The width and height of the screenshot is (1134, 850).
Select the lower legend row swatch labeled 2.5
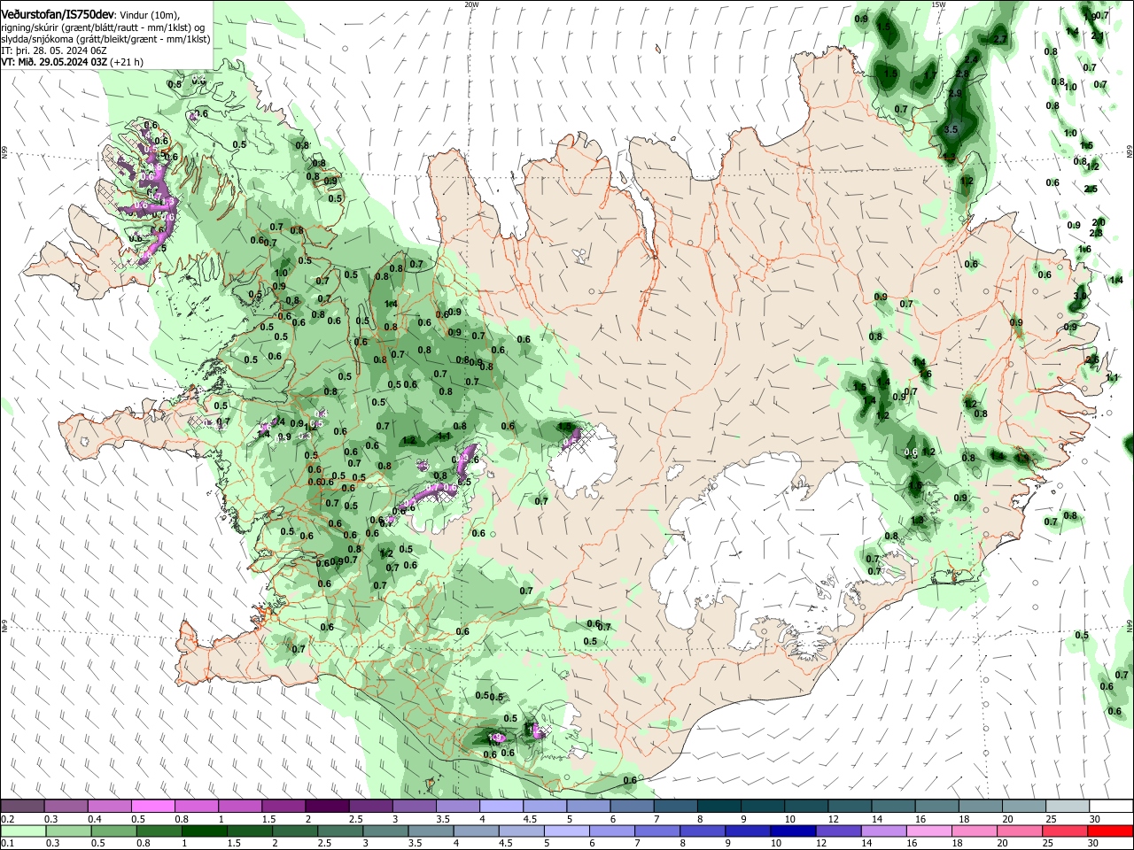340,831
